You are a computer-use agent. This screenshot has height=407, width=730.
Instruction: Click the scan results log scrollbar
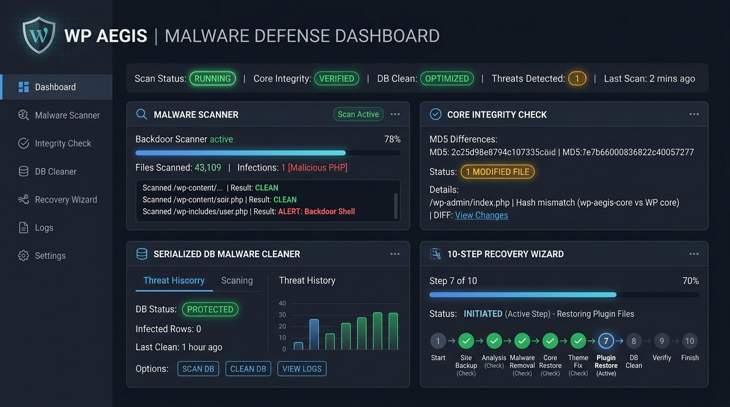click(395, 206)
